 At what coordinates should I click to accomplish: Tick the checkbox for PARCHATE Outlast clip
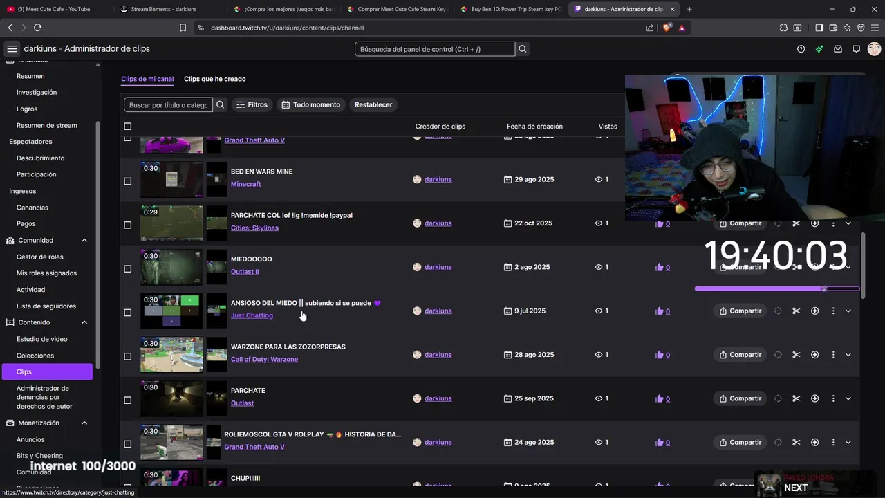click(x=127, y=400)
